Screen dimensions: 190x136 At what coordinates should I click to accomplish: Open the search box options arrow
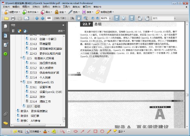click(175, 18)
